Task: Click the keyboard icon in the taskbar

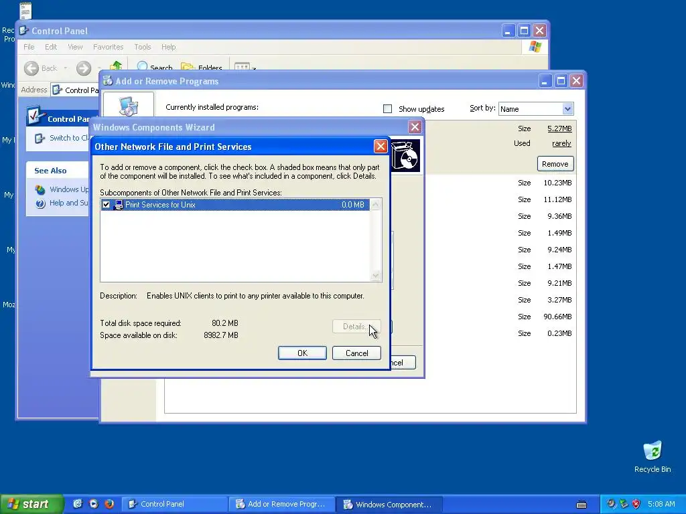Action: [x=581, y=505]
